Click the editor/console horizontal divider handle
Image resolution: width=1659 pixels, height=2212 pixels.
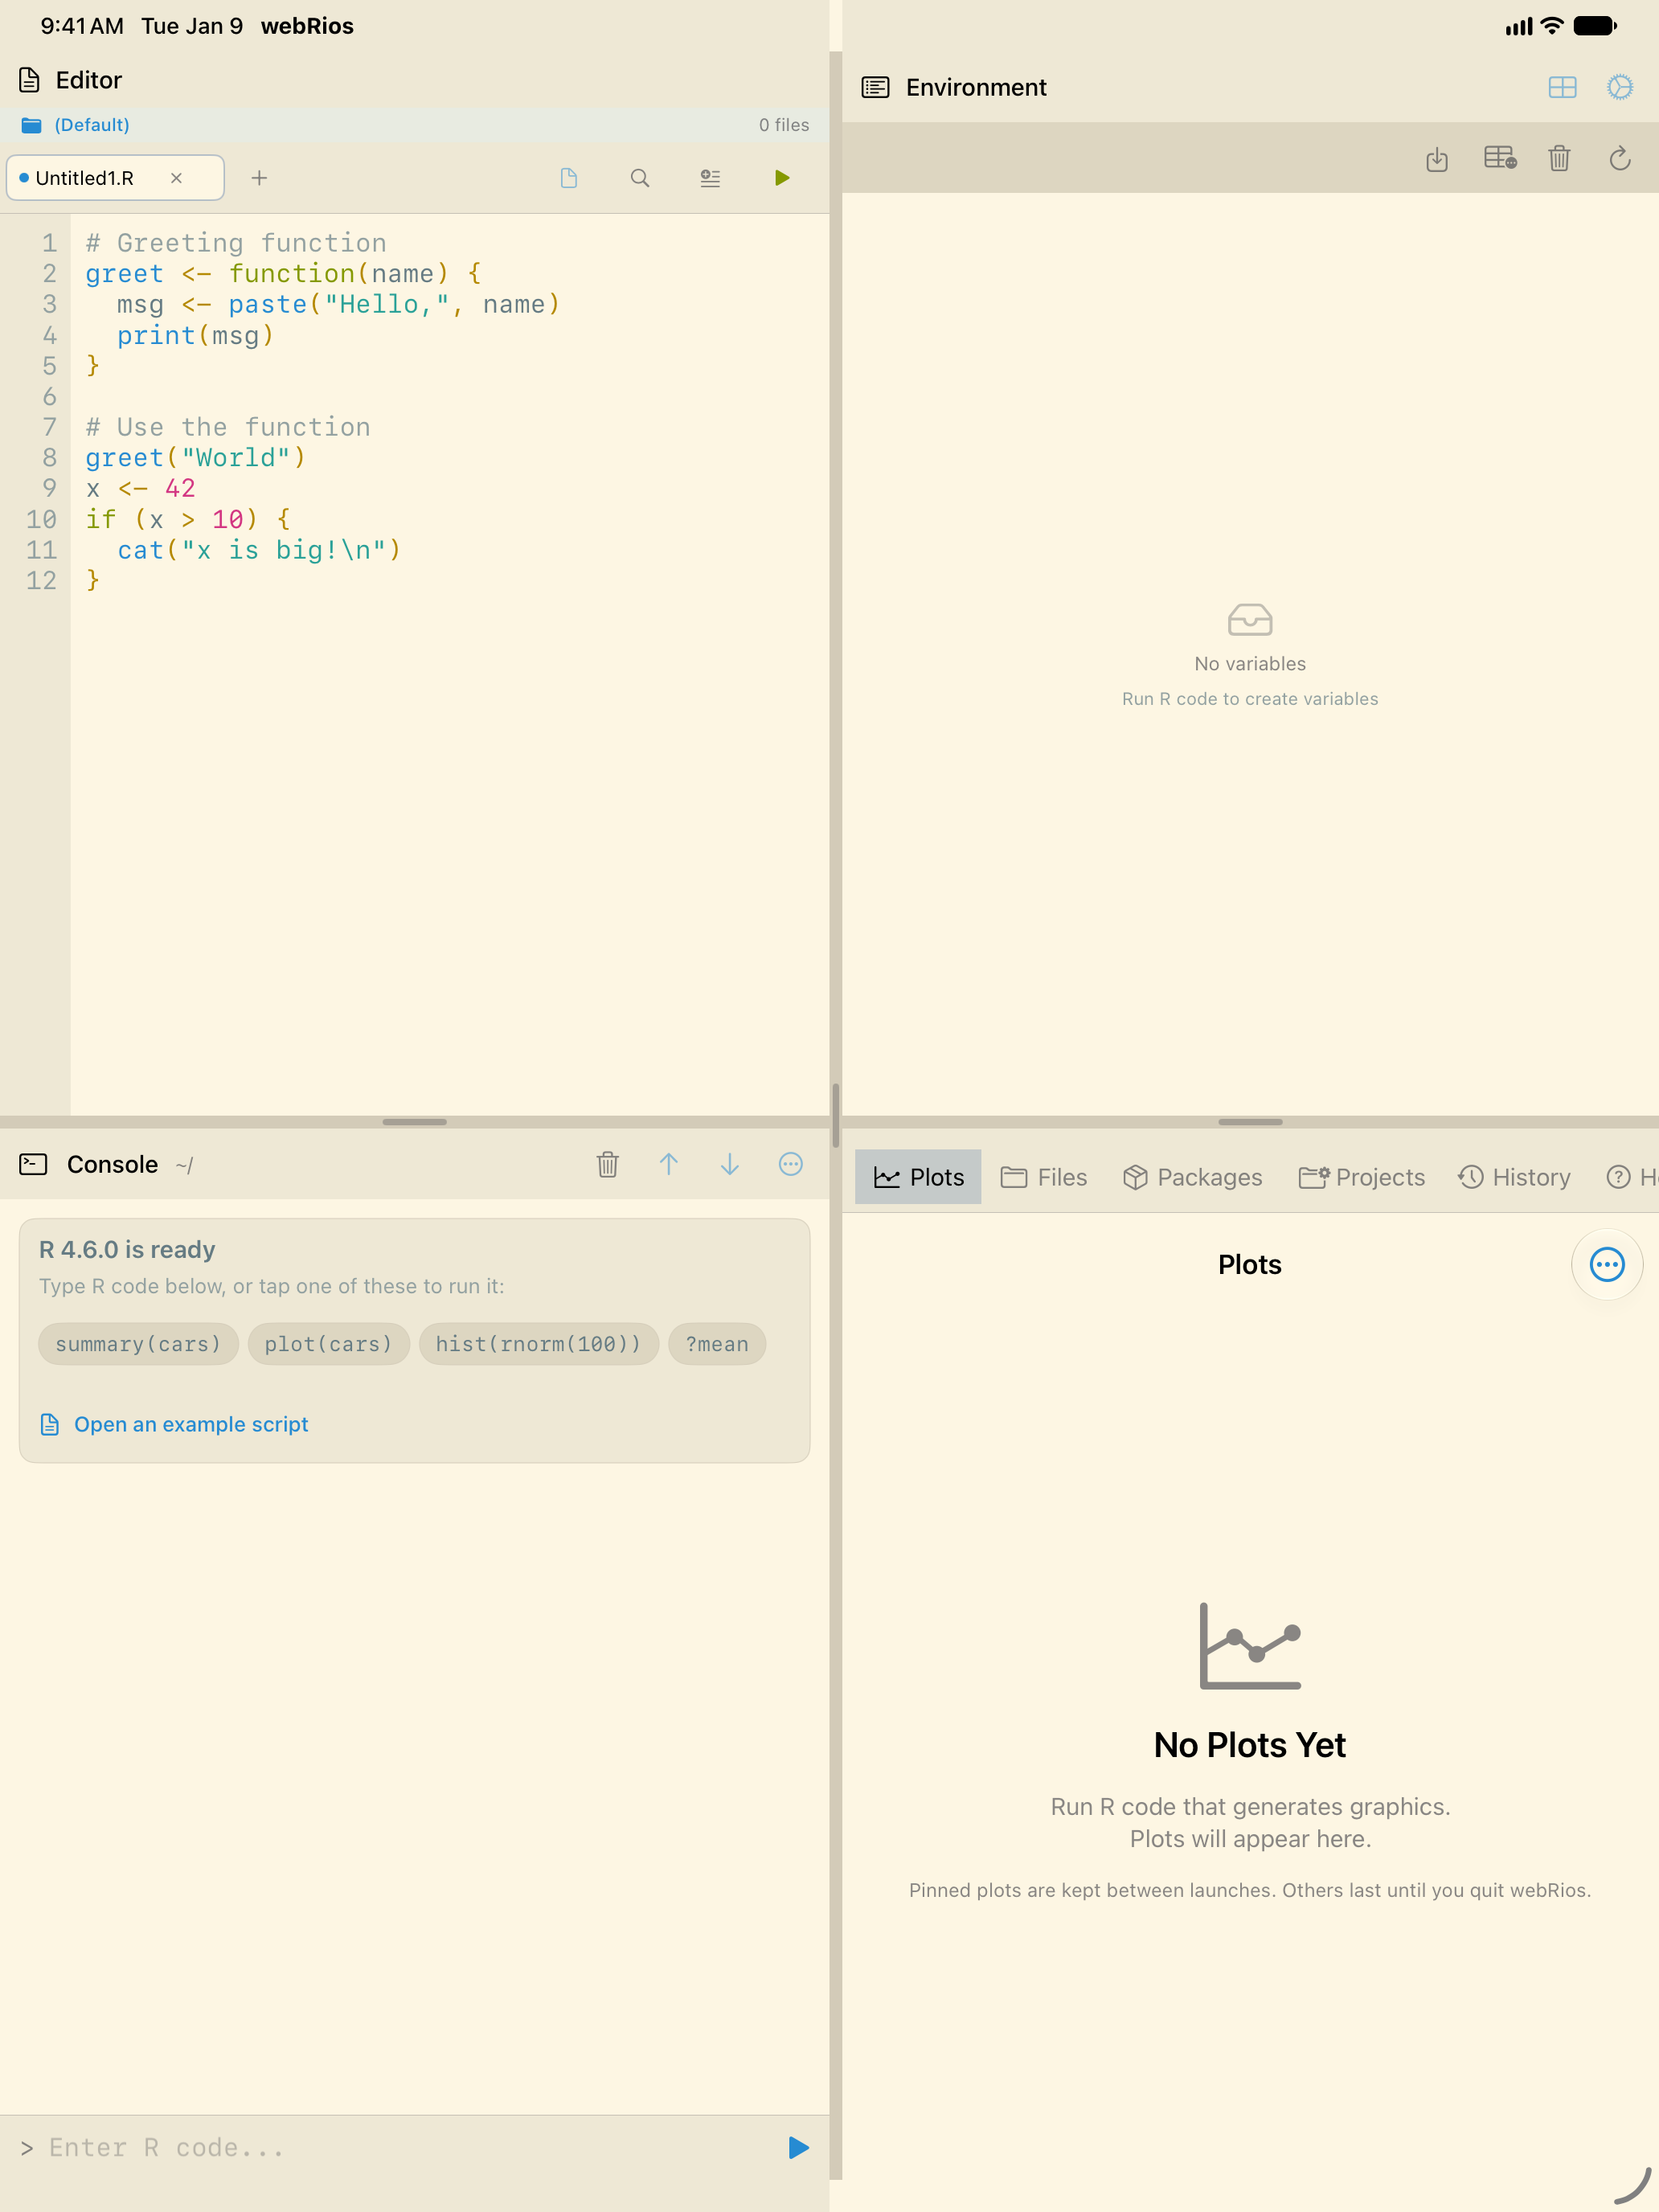point(414,1122)
